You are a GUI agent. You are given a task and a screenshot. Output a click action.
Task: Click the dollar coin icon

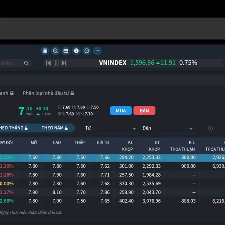pyautogui.click(x=76, y=51)
